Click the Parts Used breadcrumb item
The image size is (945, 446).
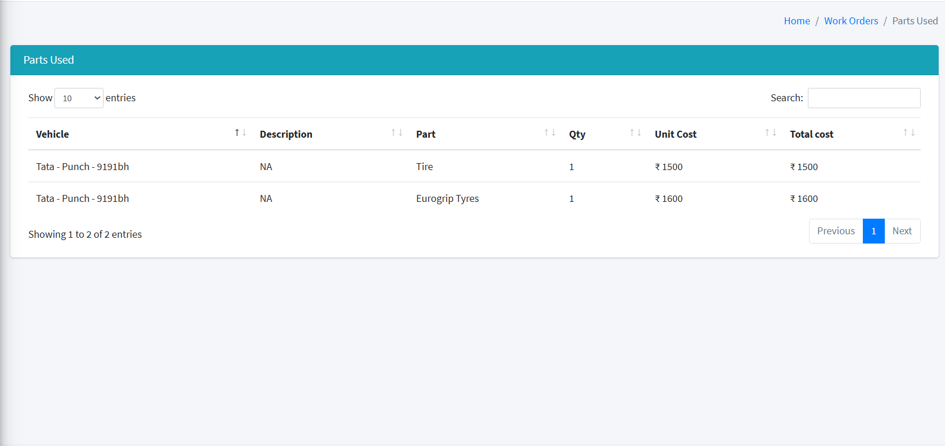[x=914, y=21]
